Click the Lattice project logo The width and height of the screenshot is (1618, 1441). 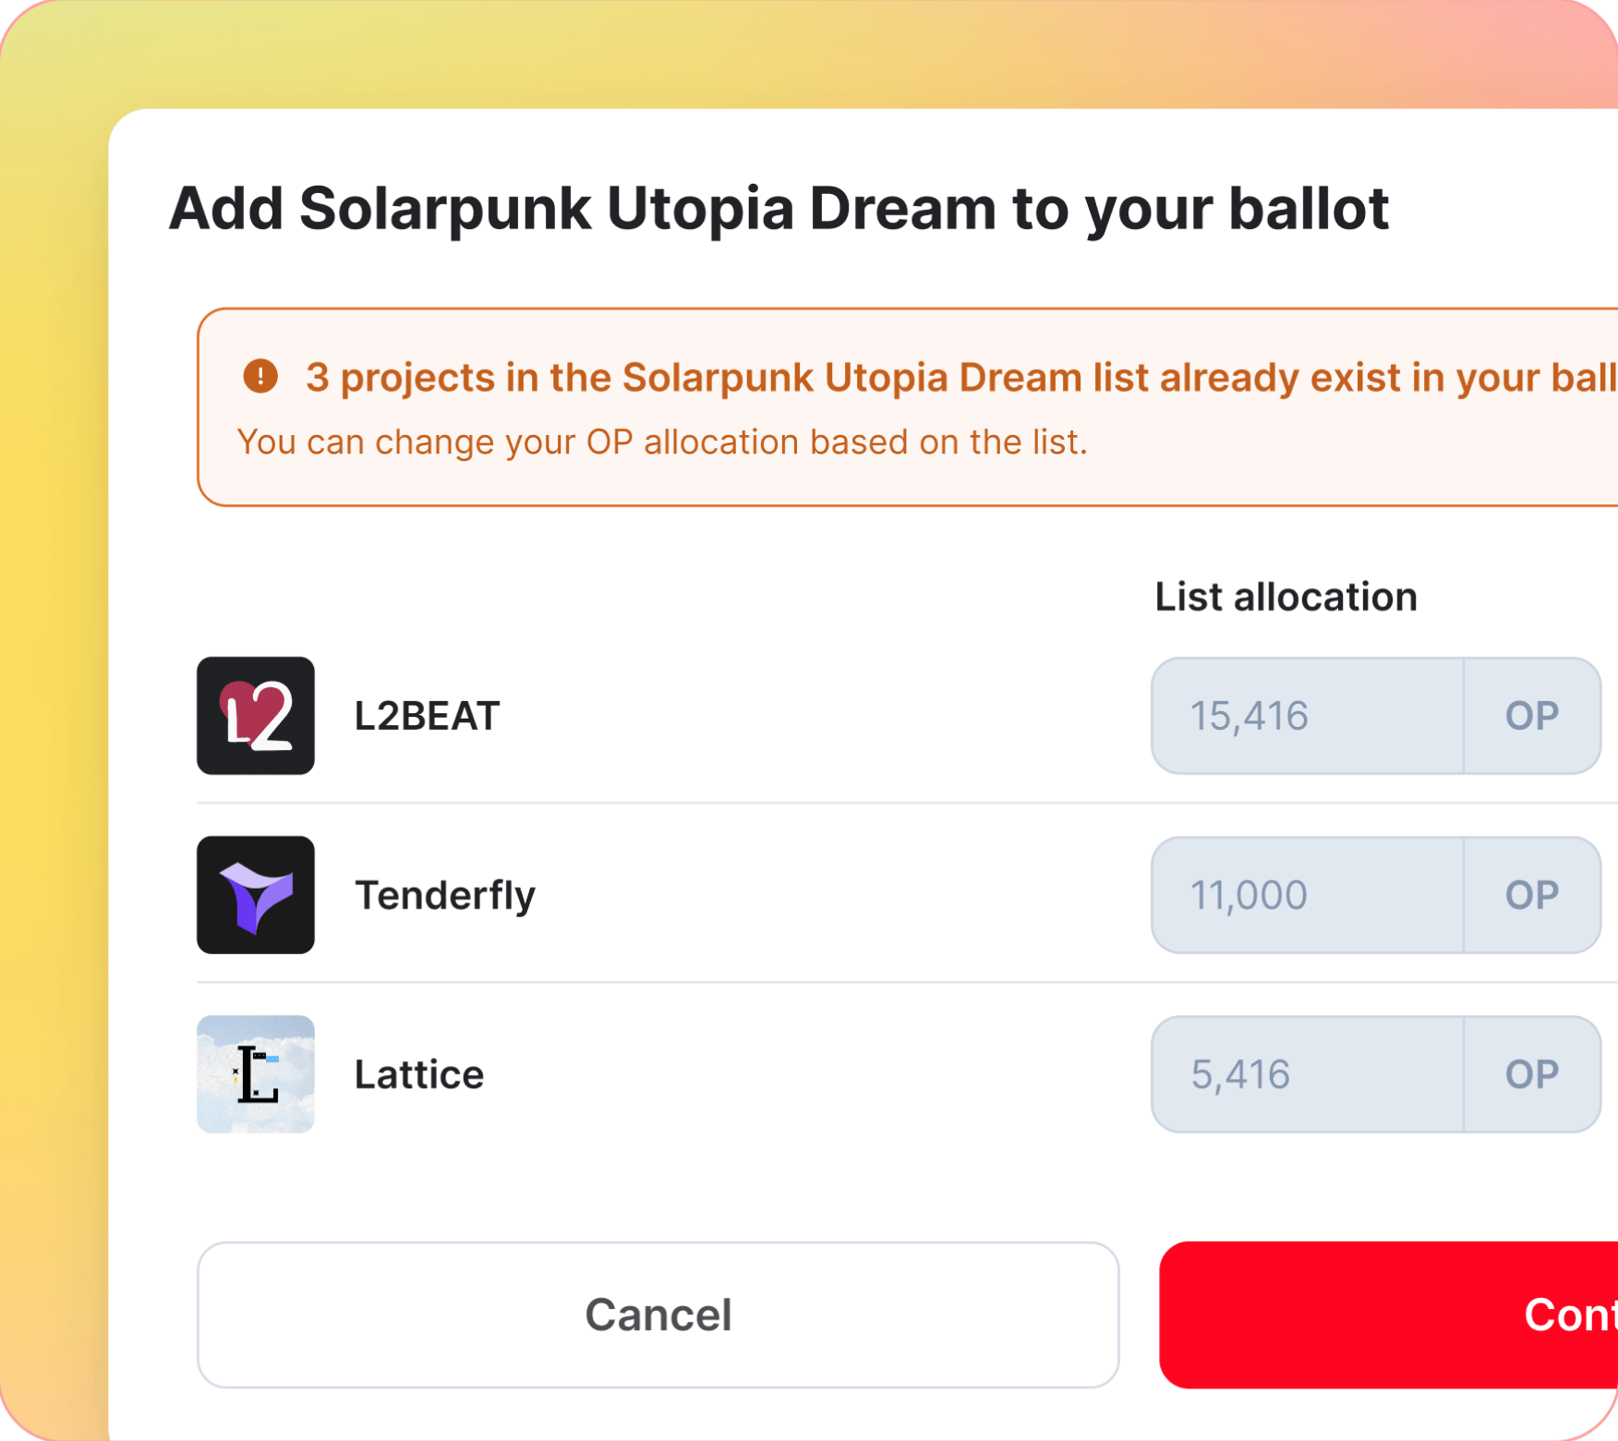(x=255, y=1074)
